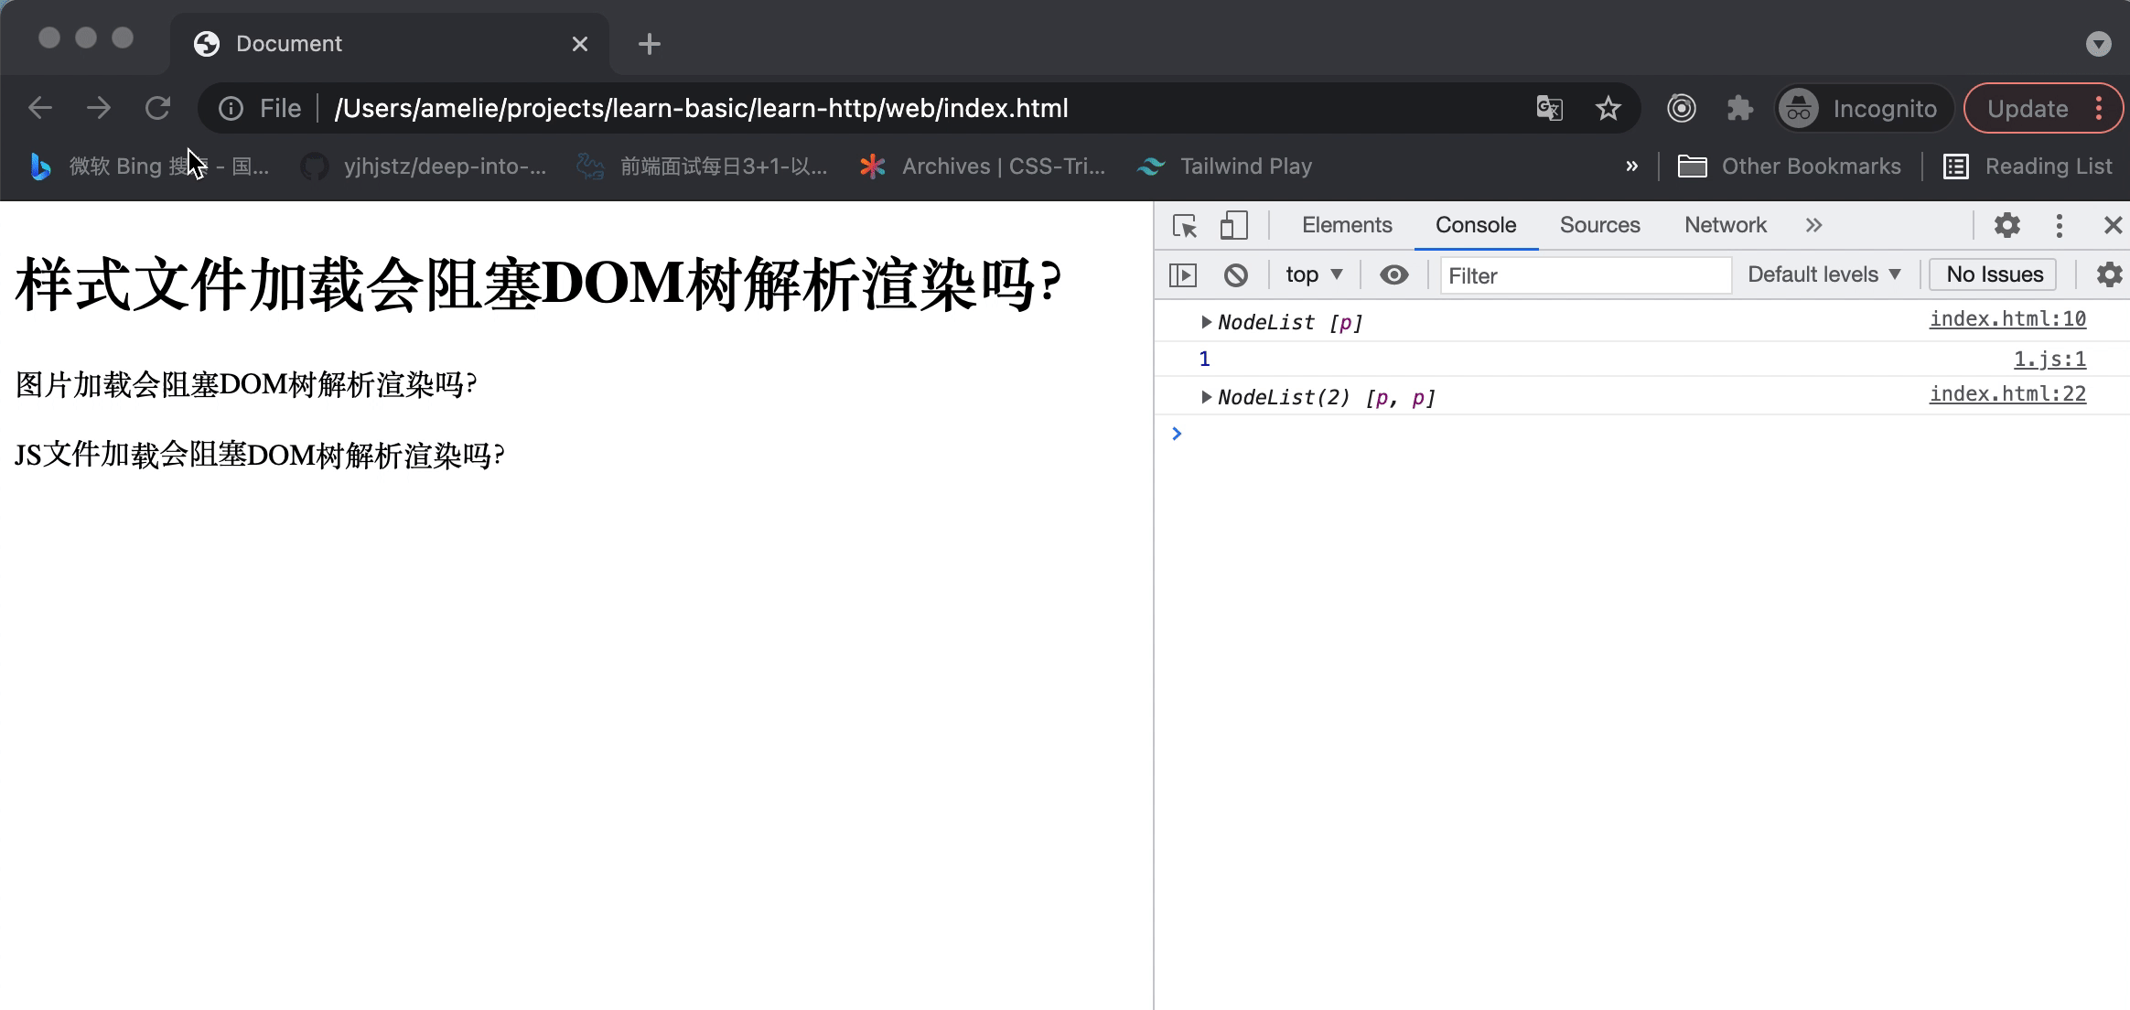The height and width of the screenshot is (1010, 2130).
Task: Open the console settings gear
Action: (x=2109, y=274)
